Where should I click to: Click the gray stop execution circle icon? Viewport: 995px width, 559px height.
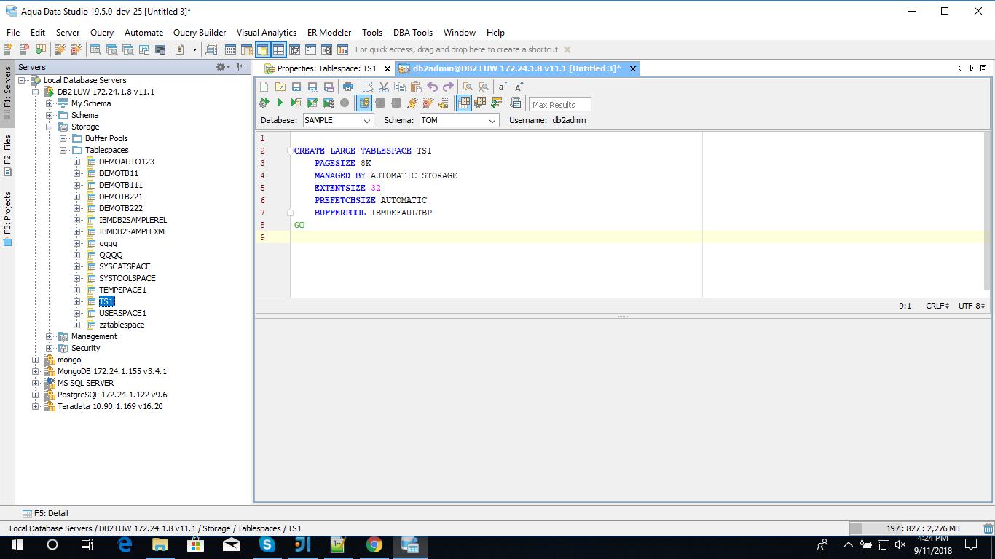345,103
